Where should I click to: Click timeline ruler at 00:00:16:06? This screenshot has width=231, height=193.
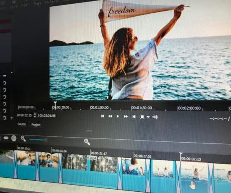[x=60, y=151]
